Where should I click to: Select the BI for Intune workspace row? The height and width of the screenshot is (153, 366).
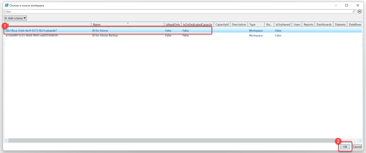[x=107, y=31]
